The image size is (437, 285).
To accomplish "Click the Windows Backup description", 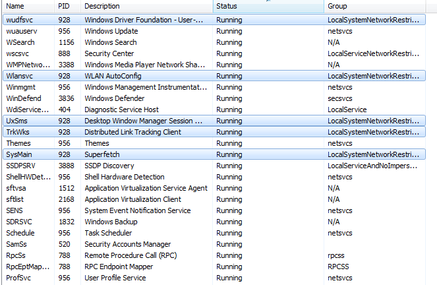I will 111,222.
